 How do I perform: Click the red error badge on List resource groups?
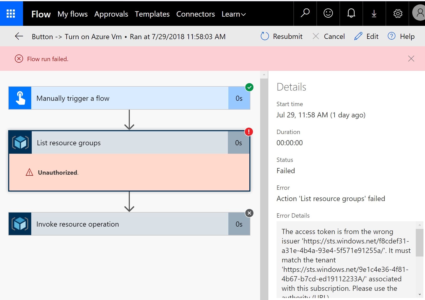pyautogui.click(x=249, y=131)
